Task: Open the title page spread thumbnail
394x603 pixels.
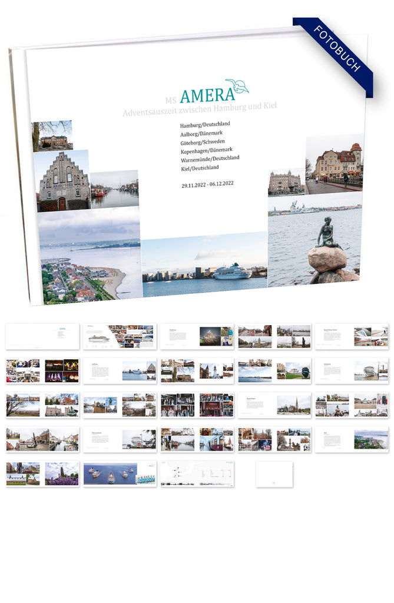Action: [x=42, y=336]
